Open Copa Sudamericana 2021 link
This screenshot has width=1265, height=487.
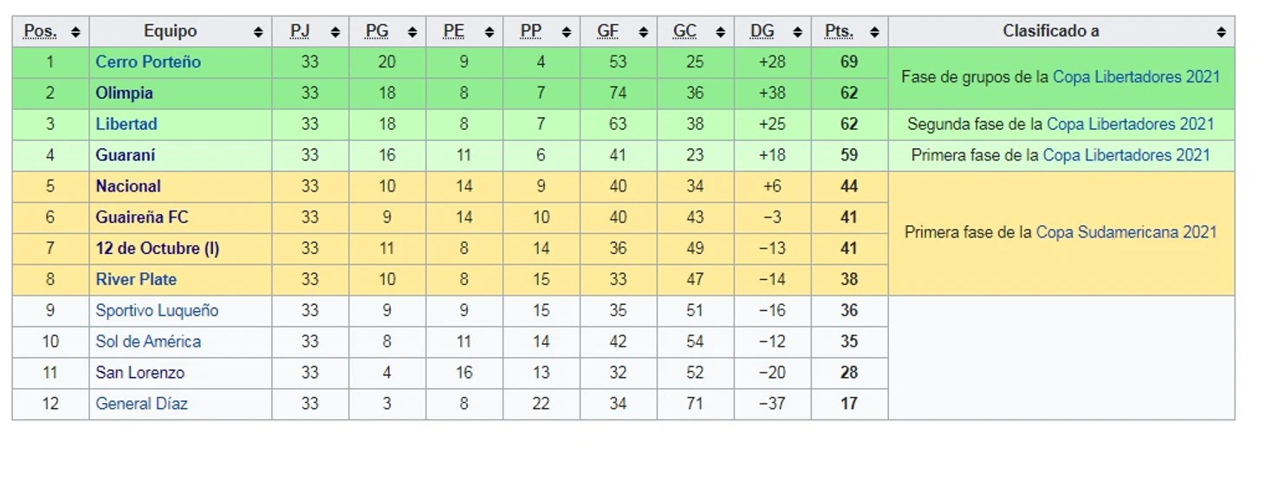1126,232
